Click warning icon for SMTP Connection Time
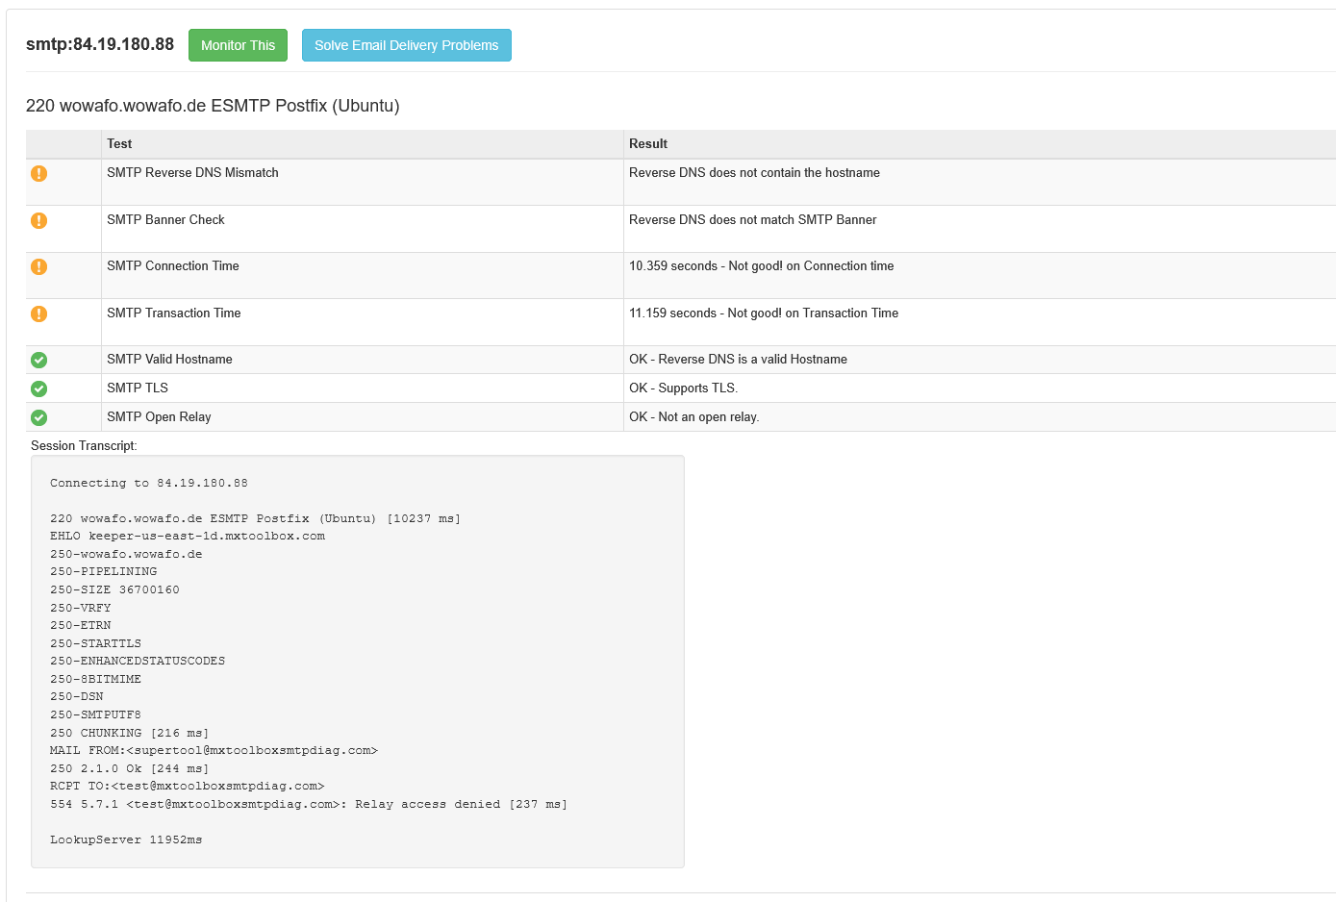The width and height of the screenshot is (1336, 902). pyautogui.click(x=38, y=266)
